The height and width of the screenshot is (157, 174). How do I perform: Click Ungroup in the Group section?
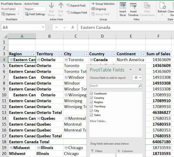pyautogui.click(x=99, y=9)
